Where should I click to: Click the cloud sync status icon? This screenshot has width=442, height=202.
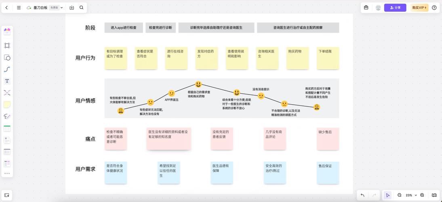[x=29, y=8]
